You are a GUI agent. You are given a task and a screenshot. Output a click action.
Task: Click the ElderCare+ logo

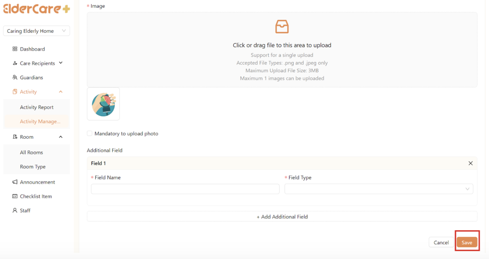36,9
